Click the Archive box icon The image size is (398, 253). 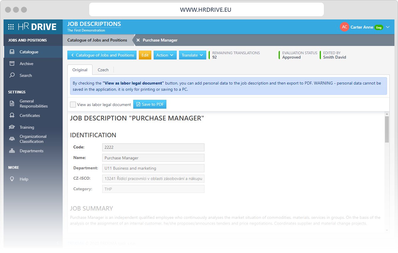(12, 64)
